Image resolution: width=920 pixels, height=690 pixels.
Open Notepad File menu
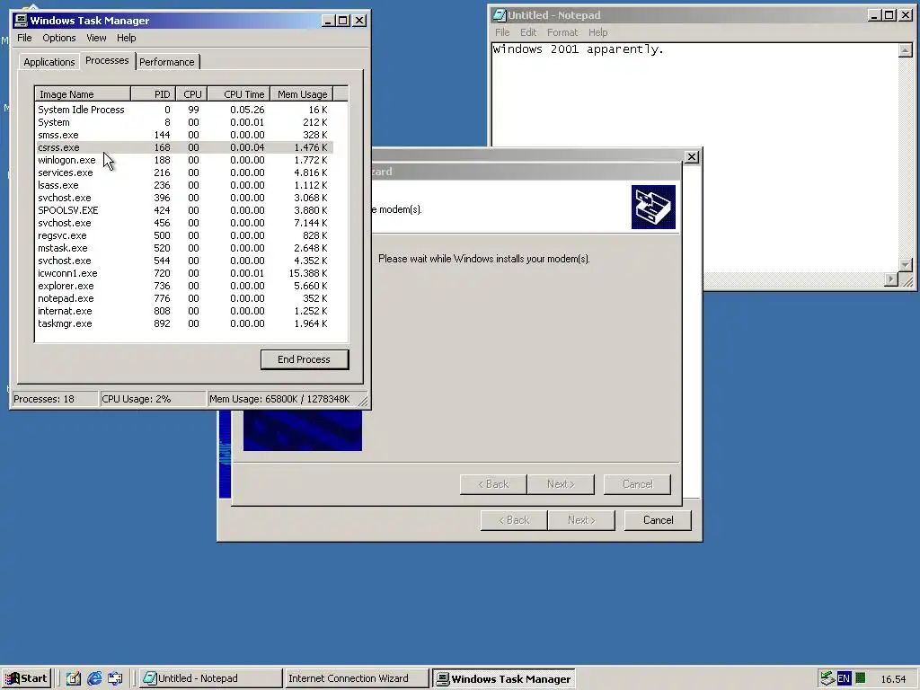502,32
